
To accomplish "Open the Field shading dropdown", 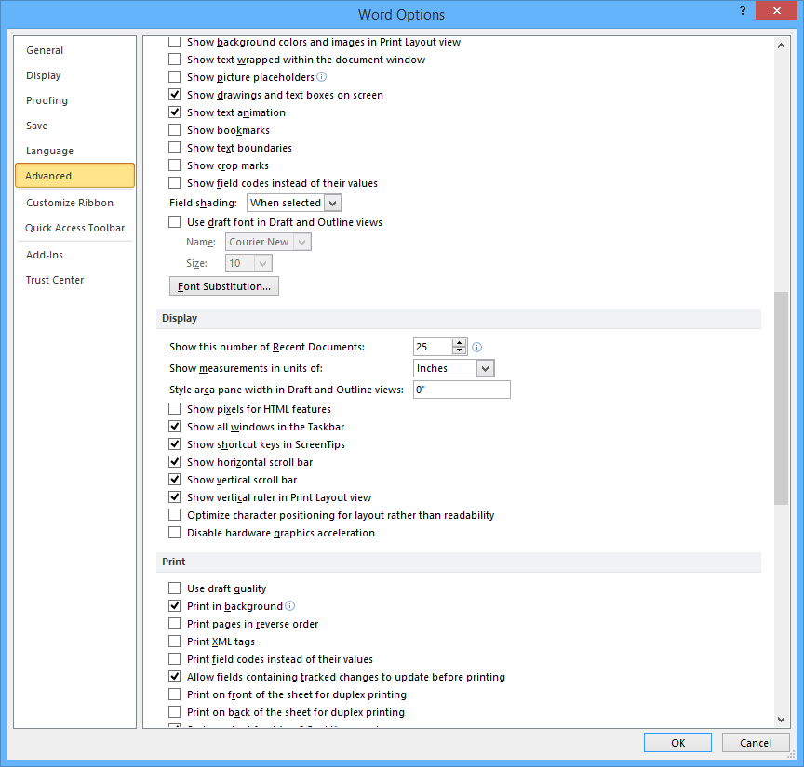I will point(330,202).
